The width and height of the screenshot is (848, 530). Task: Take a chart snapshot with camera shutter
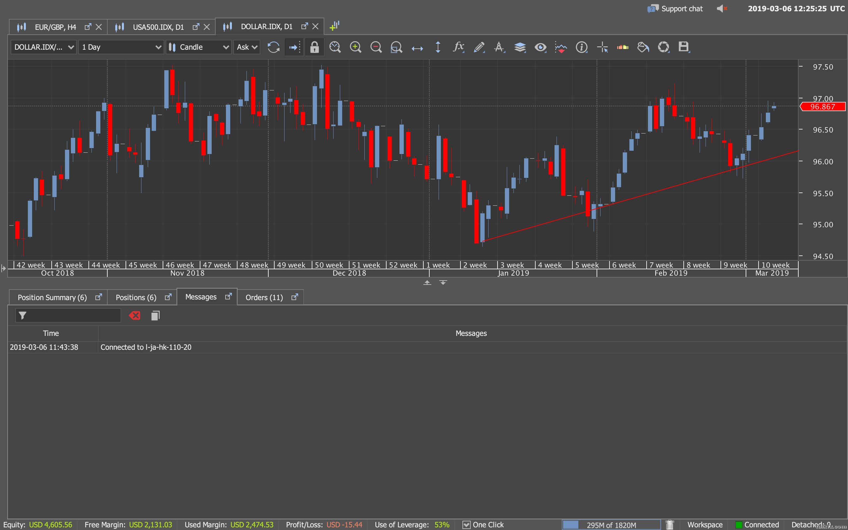click(663, 47)
